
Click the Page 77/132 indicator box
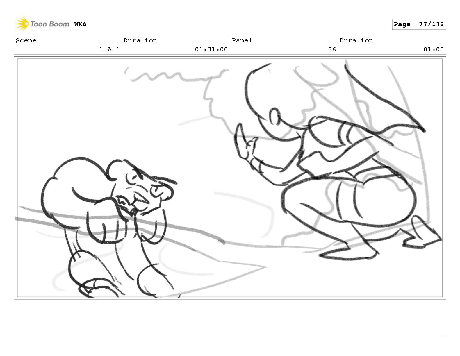click(419, 24)
